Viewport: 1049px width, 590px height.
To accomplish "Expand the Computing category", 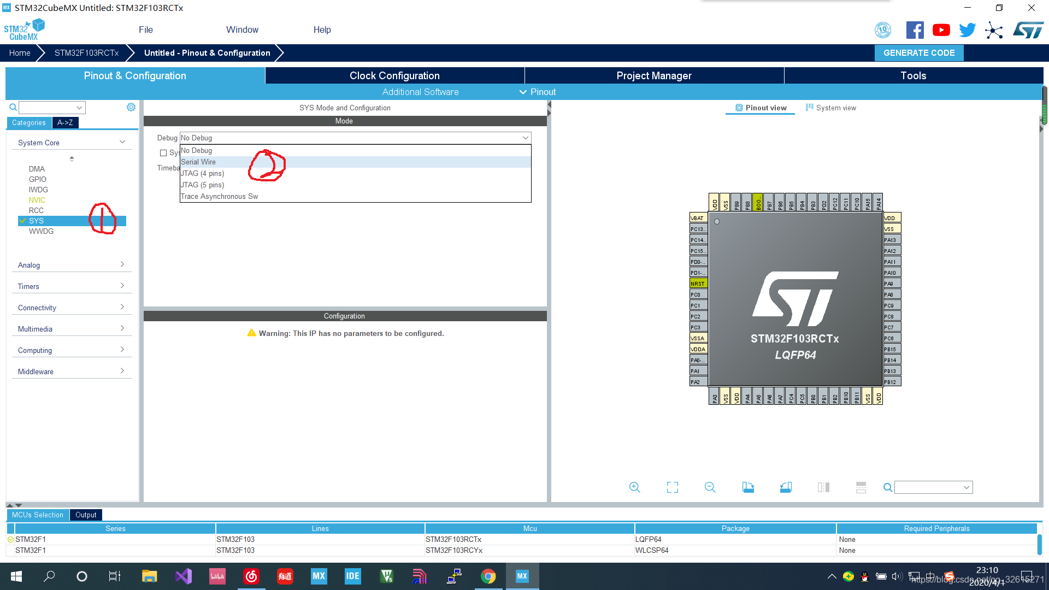I will pyautogui.click(x=72, y=350).
